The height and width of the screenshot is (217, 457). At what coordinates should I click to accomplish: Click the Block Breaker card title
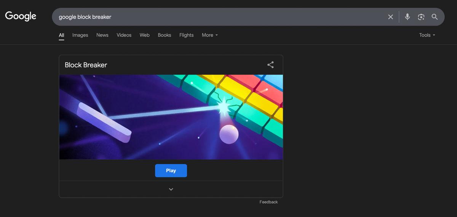[x=86, y=65]
